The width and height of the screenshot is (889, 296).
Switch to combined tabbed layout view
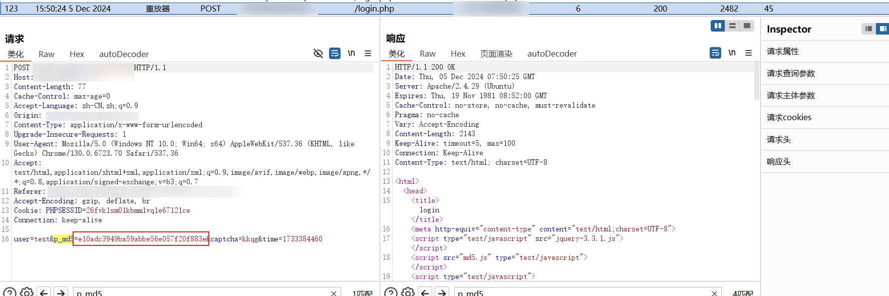click(x=747, y=26)
